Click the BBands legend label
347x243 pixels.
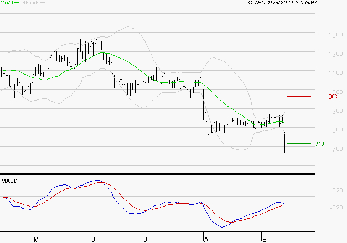tap(31, 2)
